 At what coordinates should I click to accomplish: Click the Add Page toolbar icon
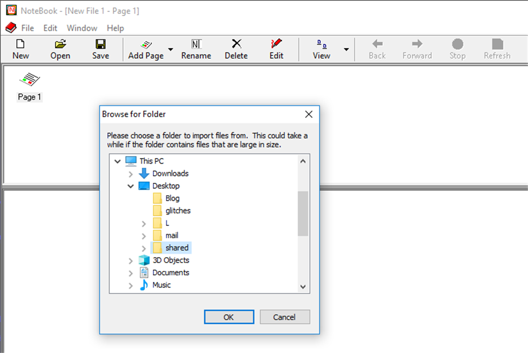coord(146,44)
